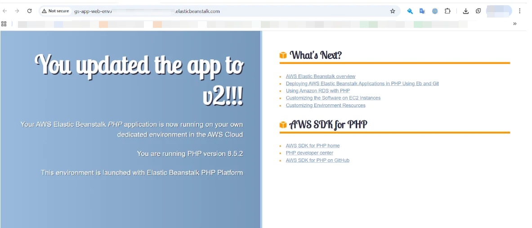The height and width of the screenshot is (228, 532).
Task: Open PHP developer center link
Action: pos(309,153)
